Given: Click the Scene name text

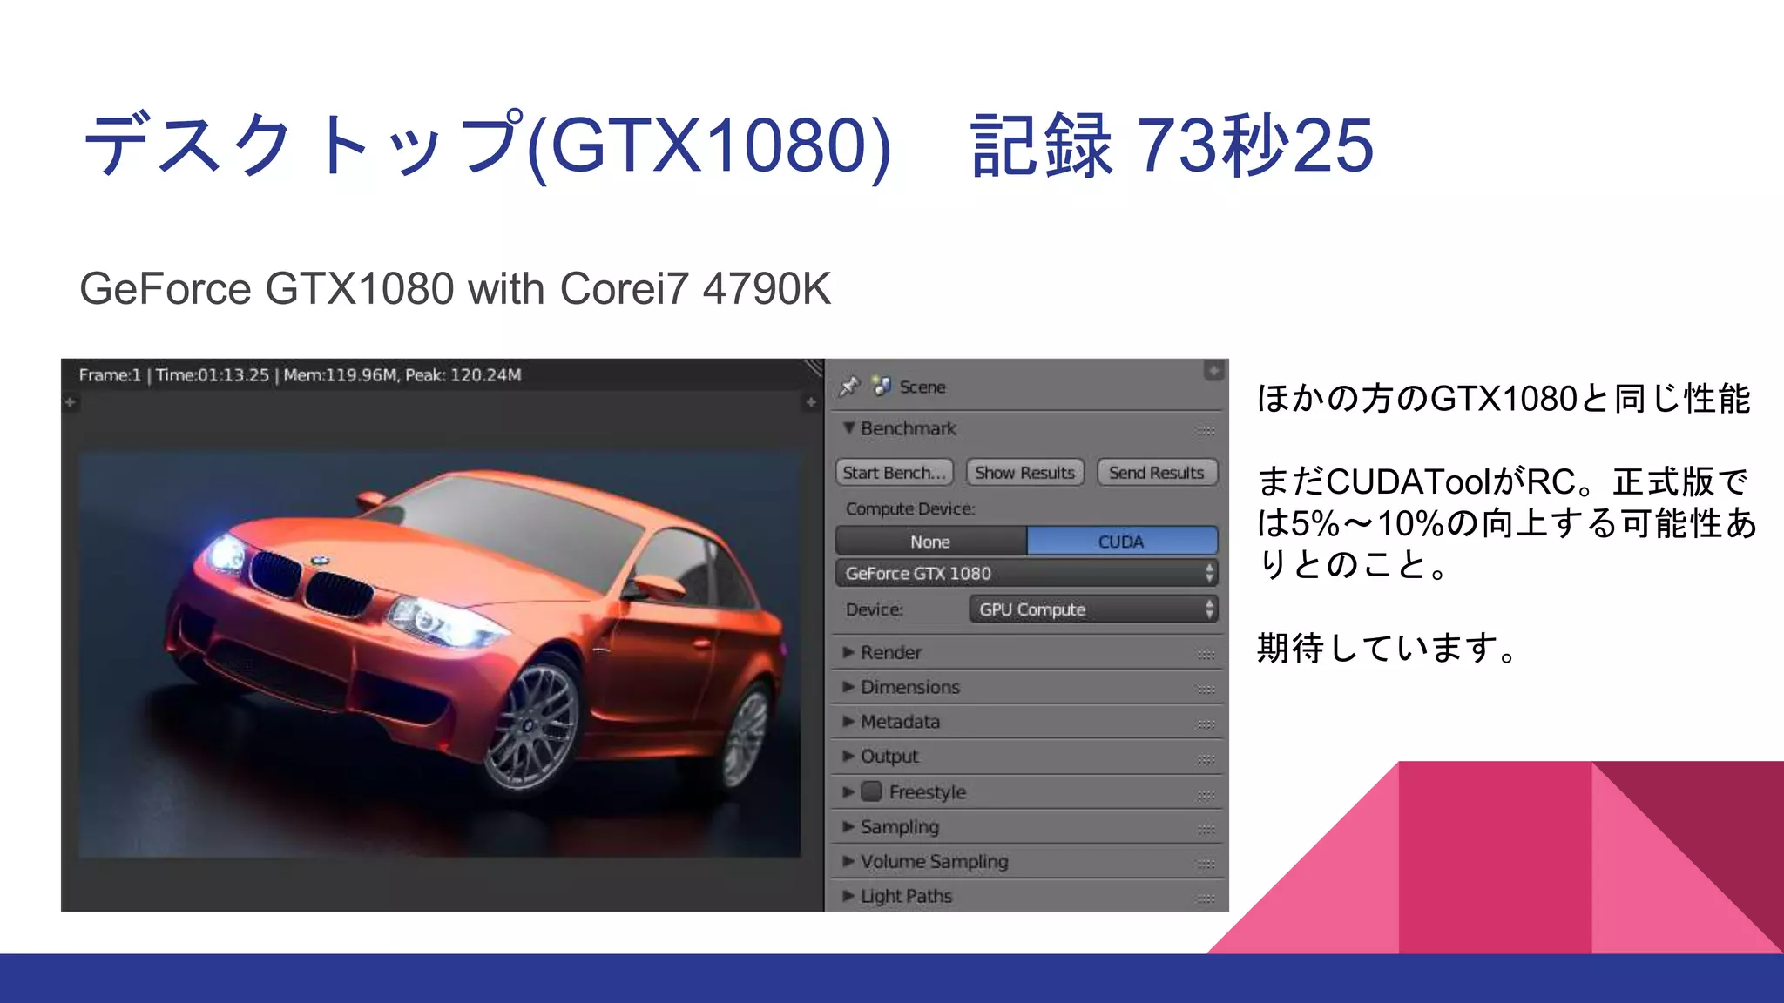Looking at the screenshot, I should (x=922, y=387).
